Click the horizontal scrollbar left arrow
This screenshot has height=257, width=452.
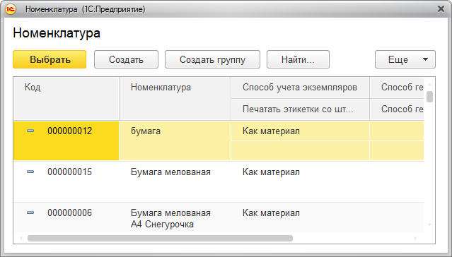click(x=21, y=239)
